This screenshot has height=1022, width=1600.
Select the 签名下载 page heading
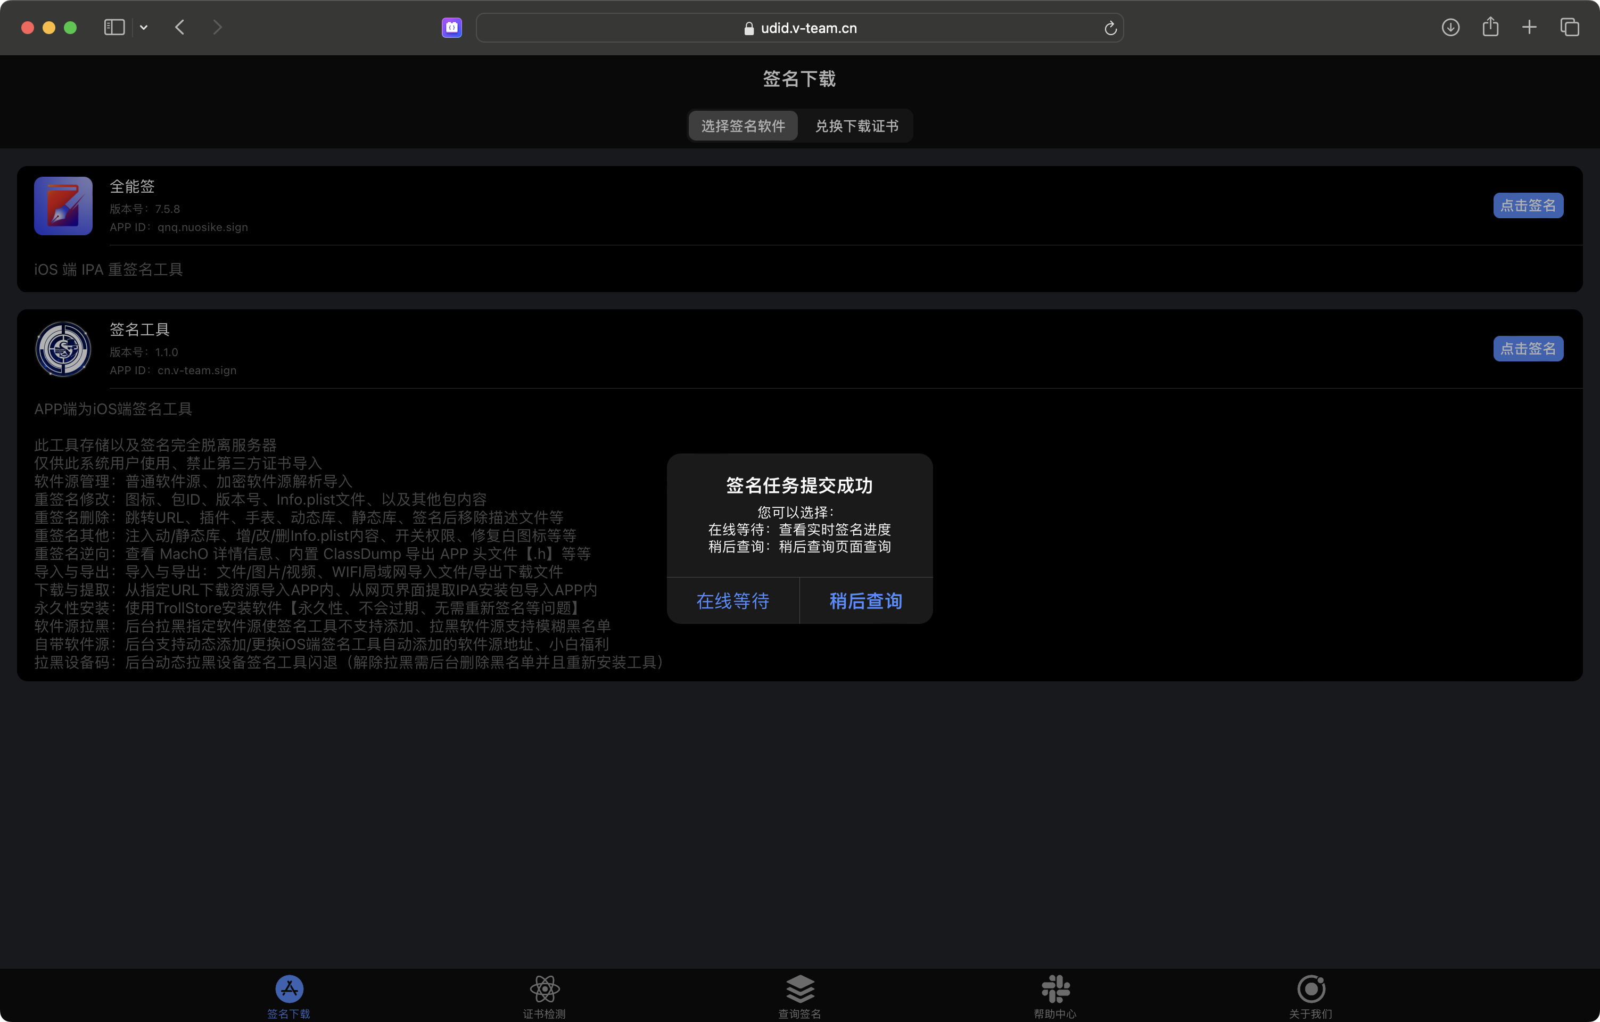[799, 79]
